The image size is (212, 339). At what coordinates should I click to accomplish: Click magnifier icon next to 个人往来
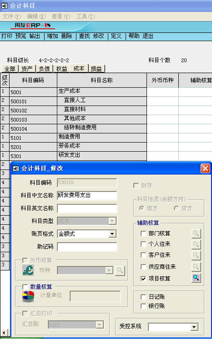pos(196,244)
